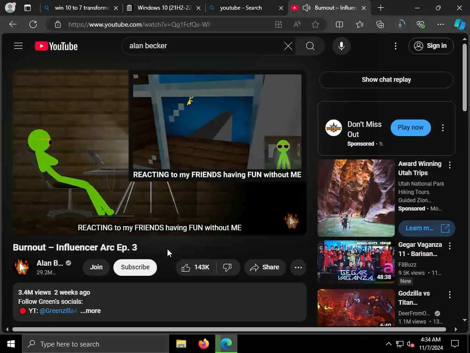The width and height of the screenshot is (470, 353).
Task: Open the Edge profile avatar
Action: pos(10,7)
